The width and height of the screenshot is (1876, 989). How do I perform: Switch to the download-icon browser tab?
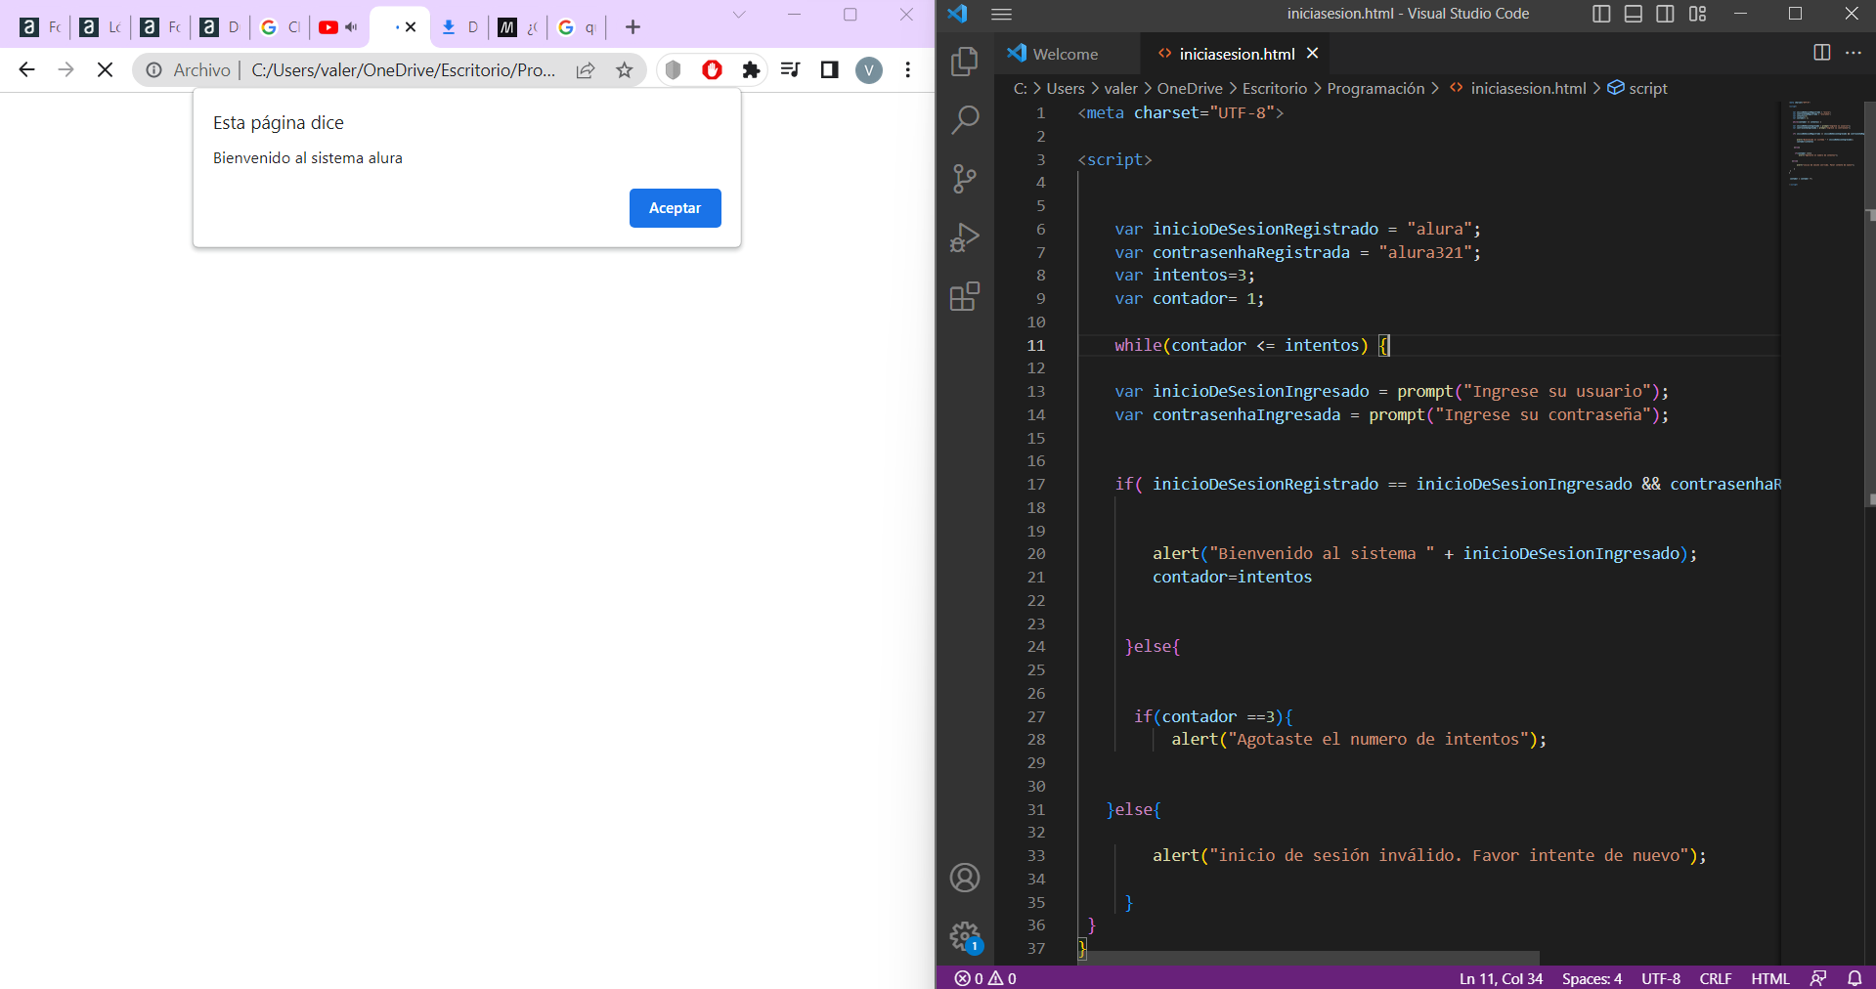(x=459, y=27)
